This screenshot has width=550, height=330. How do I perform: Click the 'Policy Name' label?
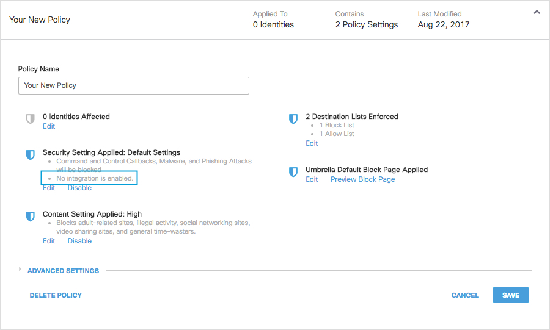pos(38,69)
